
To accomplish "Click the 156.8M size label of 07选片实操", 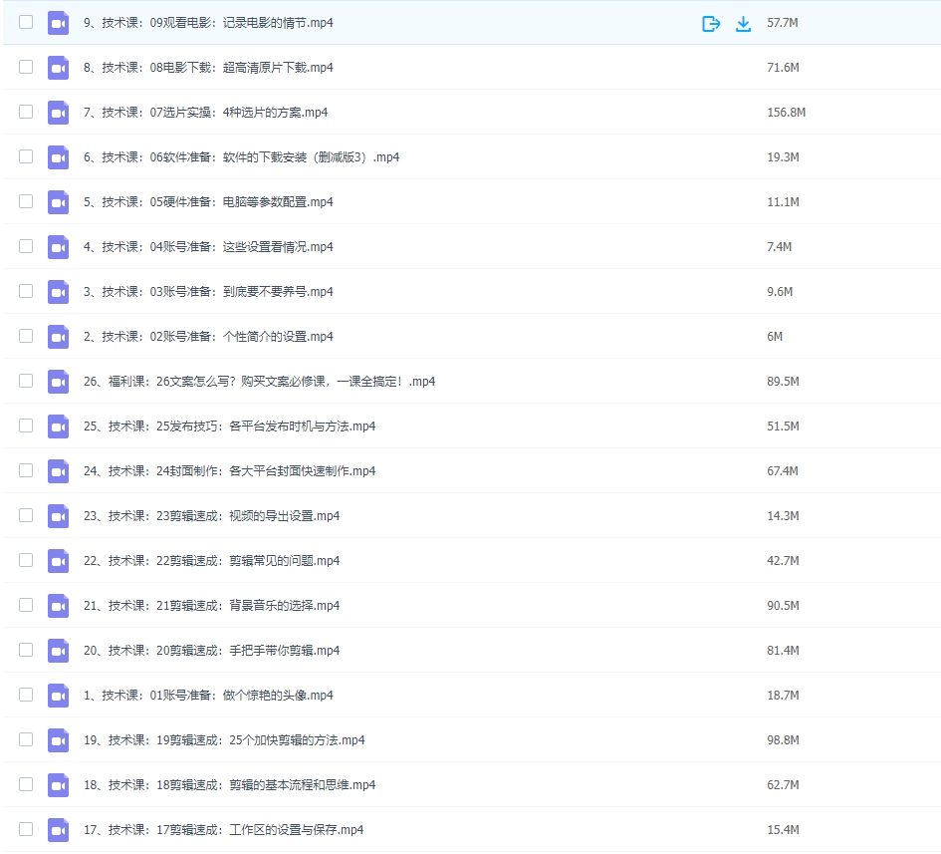I will pos(786,112).
